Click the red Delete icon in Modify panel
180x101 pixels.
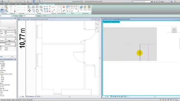pyautogui.click(x=49, y=11)
